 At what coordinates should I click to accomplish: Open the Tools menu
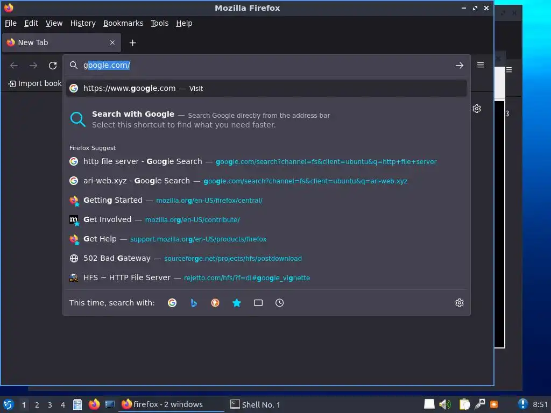coord(159,23)
